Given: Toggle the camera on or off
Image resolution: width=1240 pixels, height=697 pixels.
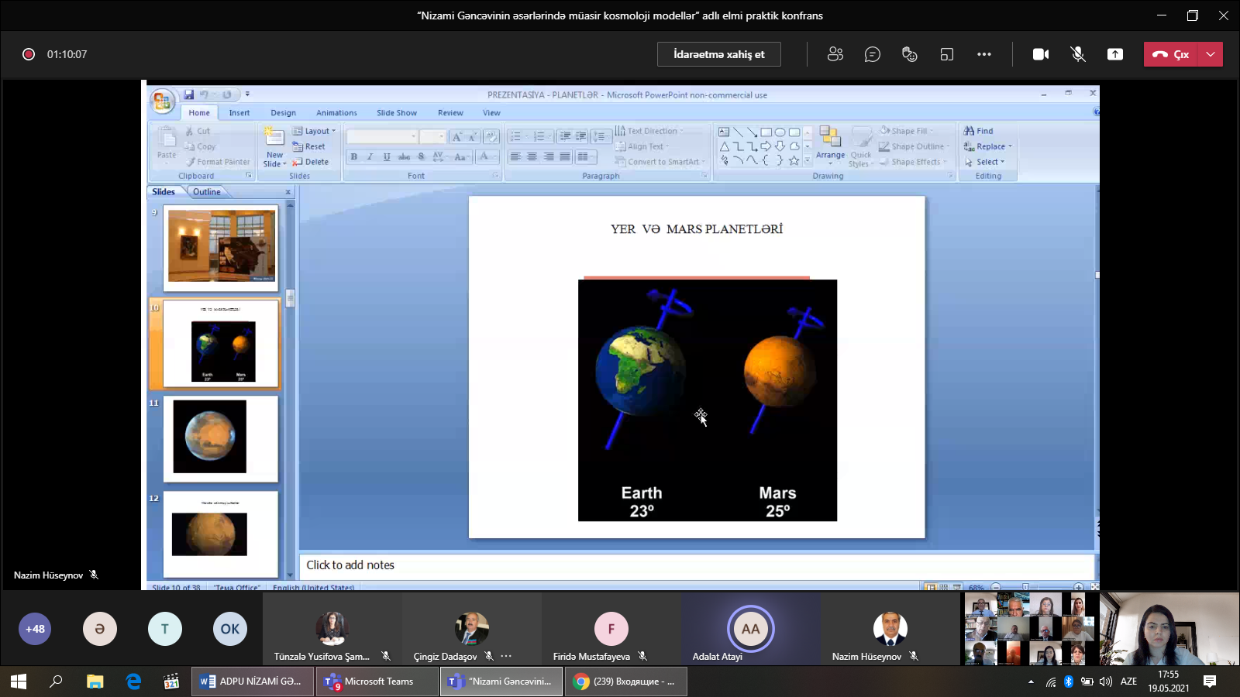Looking at the screenshot, I should pyautogui.click(x=1040, y=54).
